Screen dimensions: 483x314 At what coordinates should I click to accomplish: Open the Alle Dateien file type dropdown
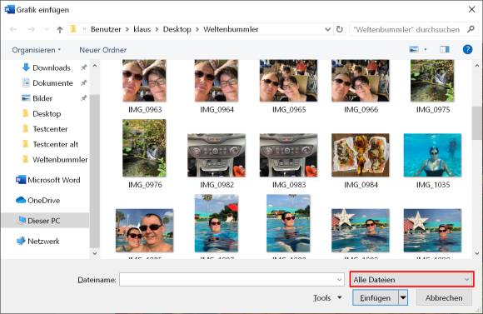tap(411, 280)
